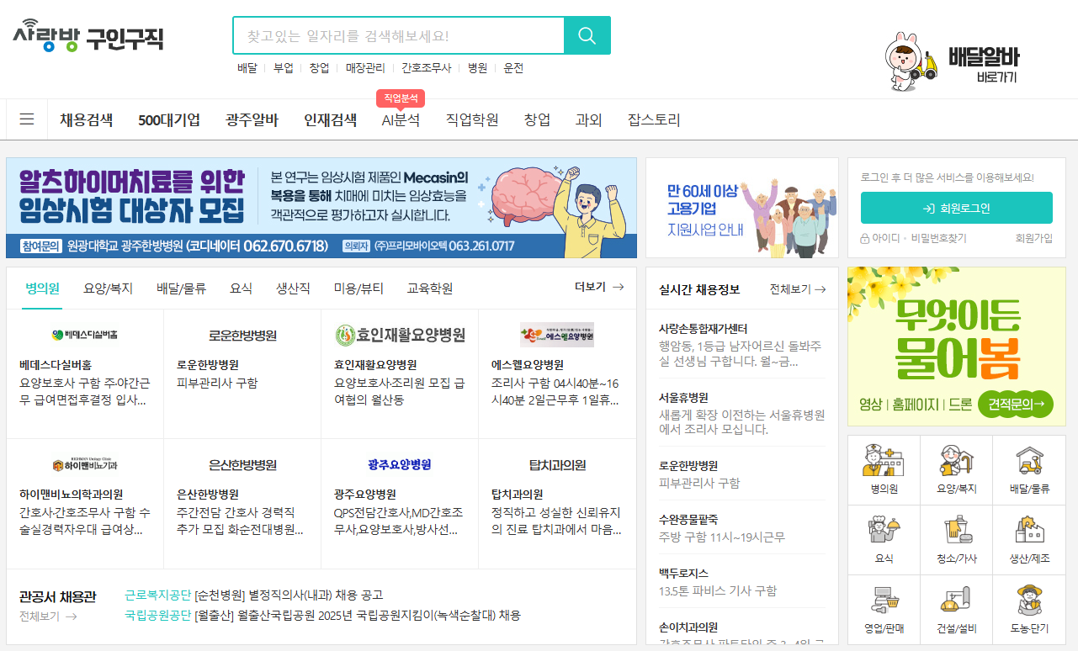Click the 사랑방 구인구직 logo
This screenshot has width=1078, height=651.
coord(88,36)
